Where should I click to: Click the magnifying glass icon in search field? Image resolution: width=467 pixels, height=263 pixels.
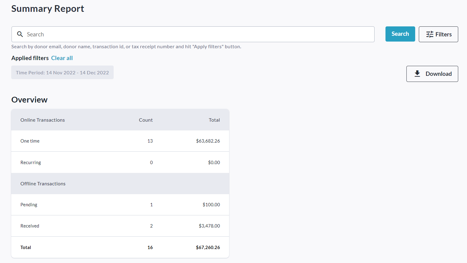click(x=20, y=34)
